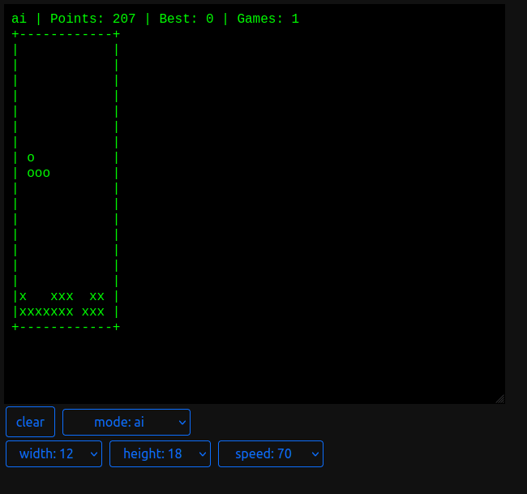The width and height of the screenshot is (527, 494).
Task: Click the clear button
Action: pos(30,422)
